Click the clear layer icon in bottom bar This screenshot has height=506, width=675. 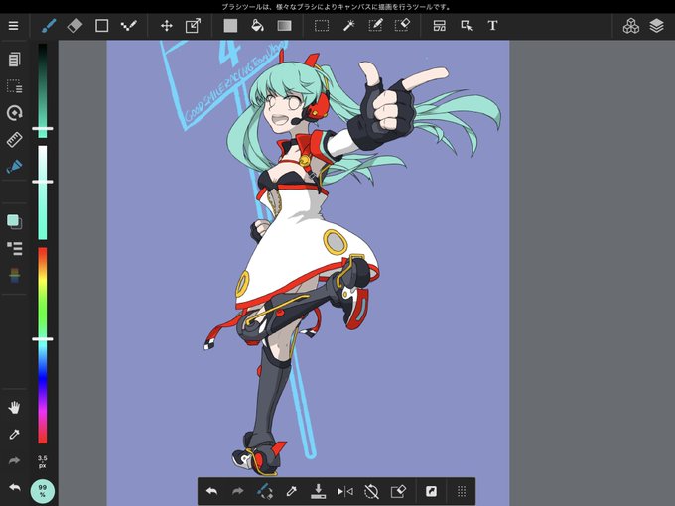click(x=398, y=491)
